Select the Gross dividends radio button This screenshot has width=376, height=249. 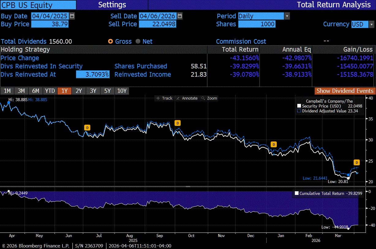tap(110, 41)
